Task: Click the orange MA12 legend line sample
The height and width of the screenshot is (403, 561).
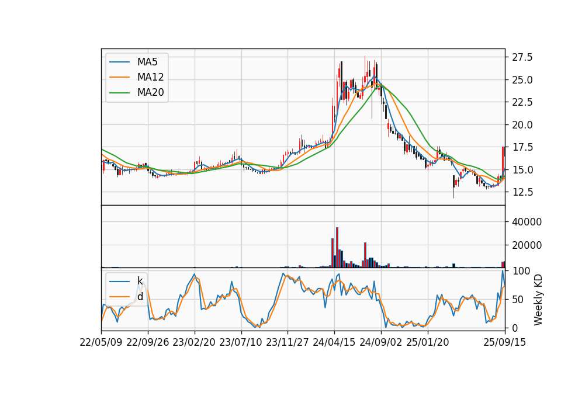Action: tap(119, 77)
